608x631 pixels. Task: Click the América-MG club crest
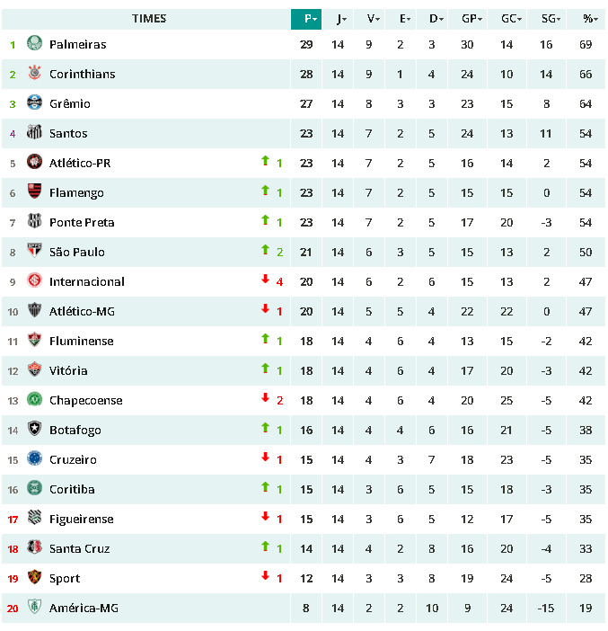pos(35,608)
